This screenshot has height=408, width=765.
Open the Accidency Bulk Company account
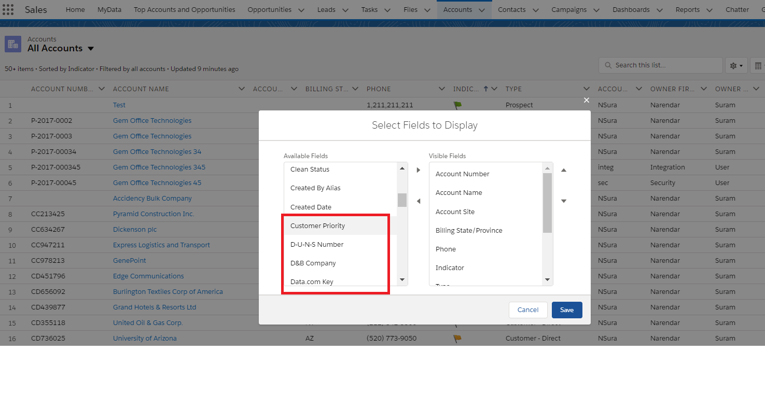coord(152,199)
